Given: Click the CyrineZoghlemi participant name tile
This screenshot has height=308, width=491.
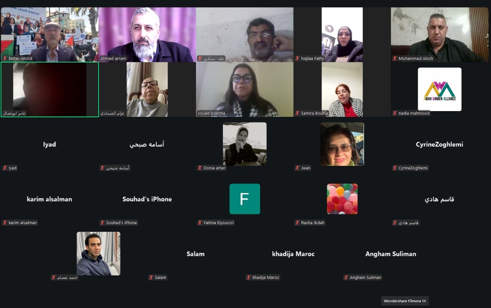Looking at the screenshot, I should [x=440, y=144].
